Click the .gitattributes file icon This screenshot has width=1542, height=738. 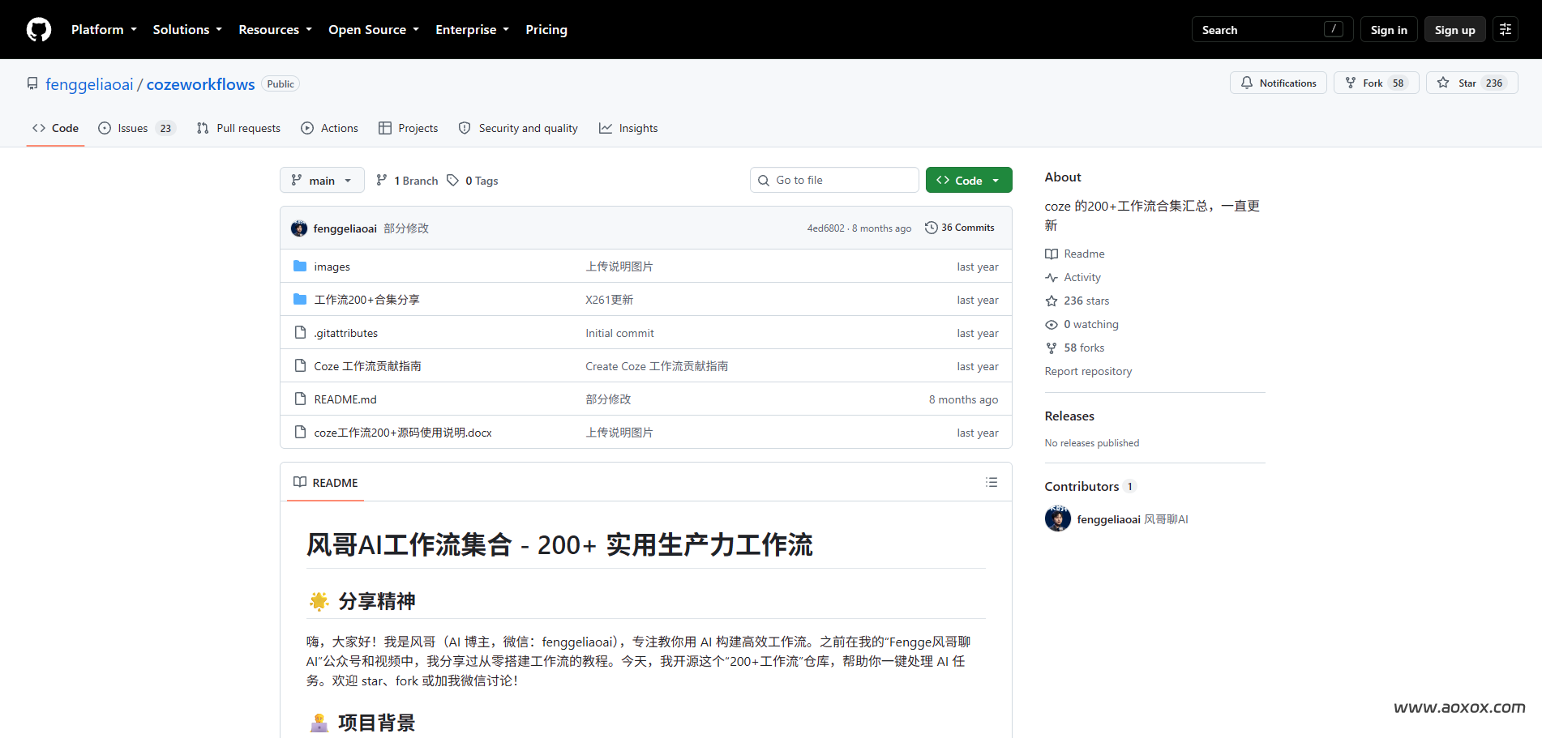pos(300,332)
